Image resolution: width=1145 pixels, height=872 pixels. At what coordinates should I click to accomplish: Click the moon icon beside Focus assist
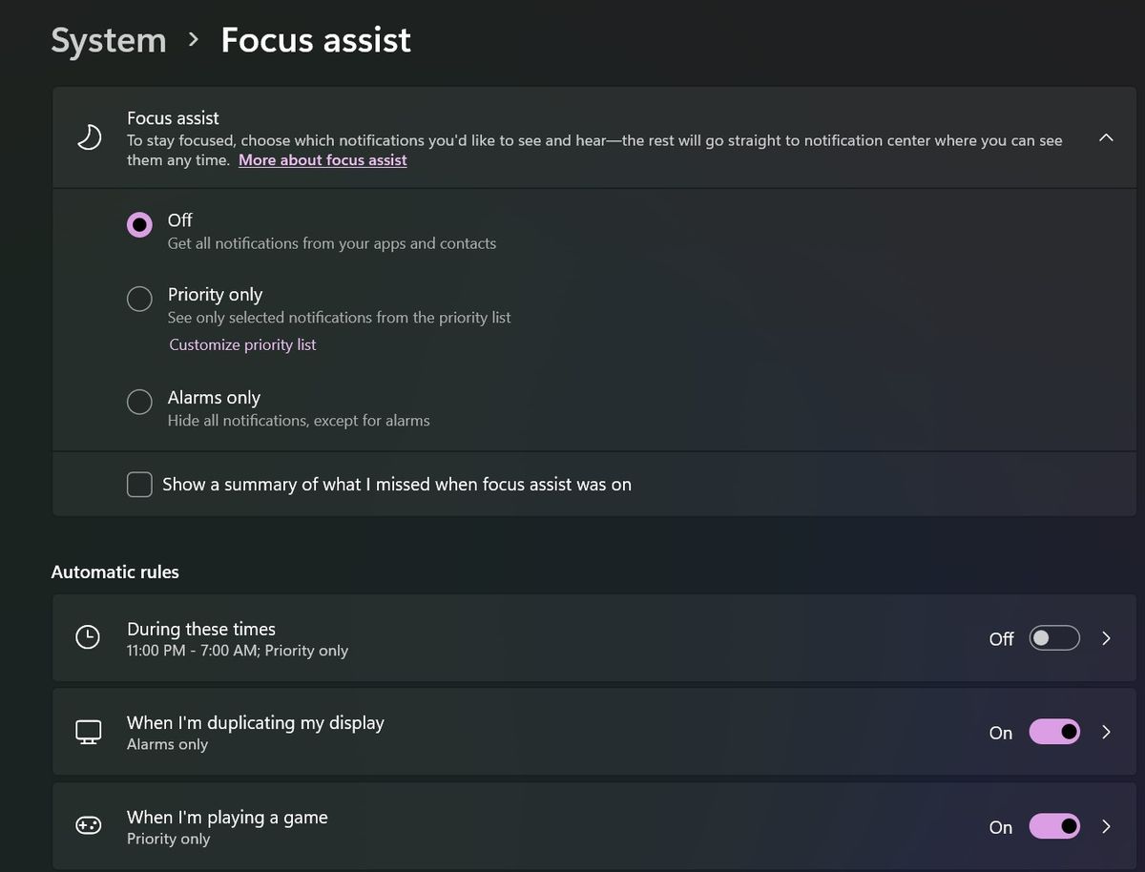click(x=89, y=138)
